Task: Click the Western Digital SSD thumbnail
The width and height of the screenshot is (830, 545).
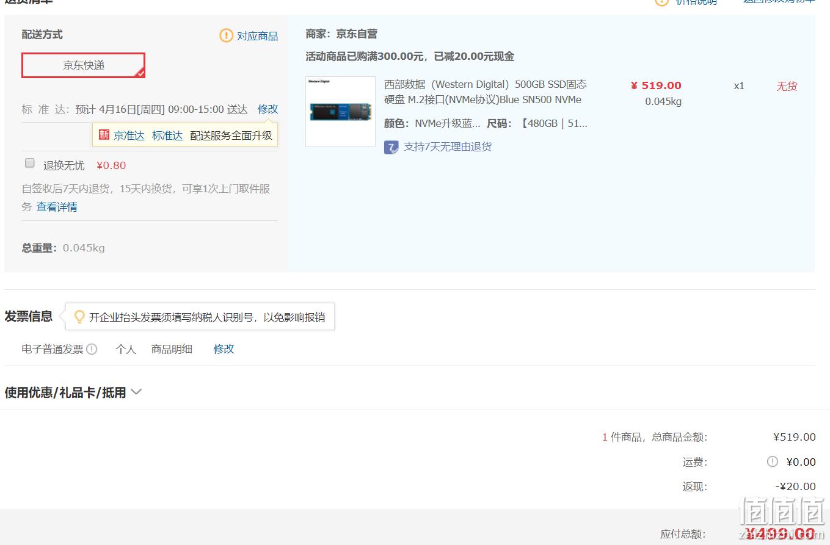Action: 340,111
